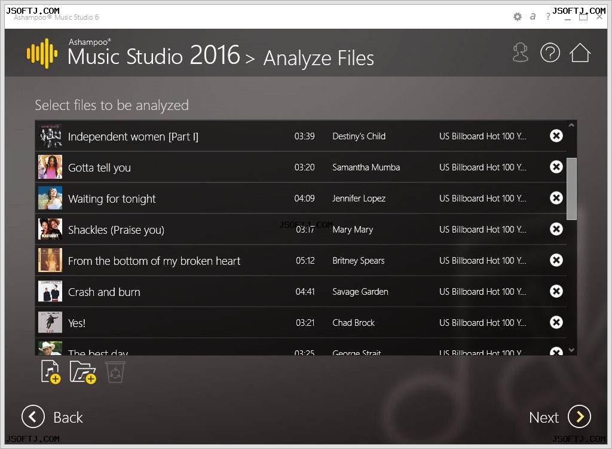Click artist 'Samantha Mumba'
The image size is (612, 449).
click(366, 167)
